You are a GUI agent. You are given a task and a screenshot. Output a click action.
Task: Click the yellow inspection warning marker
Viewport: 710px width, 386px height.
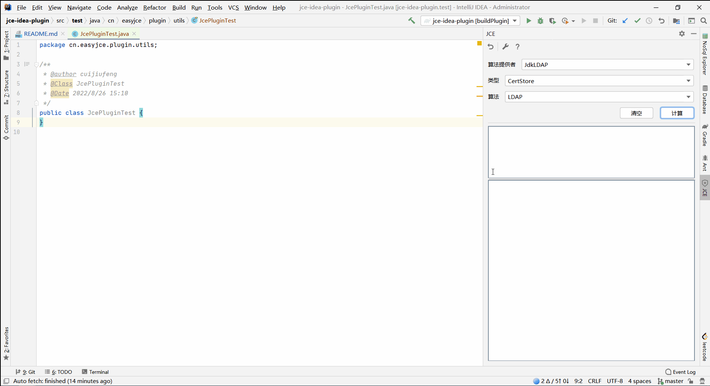click(479, 44)
